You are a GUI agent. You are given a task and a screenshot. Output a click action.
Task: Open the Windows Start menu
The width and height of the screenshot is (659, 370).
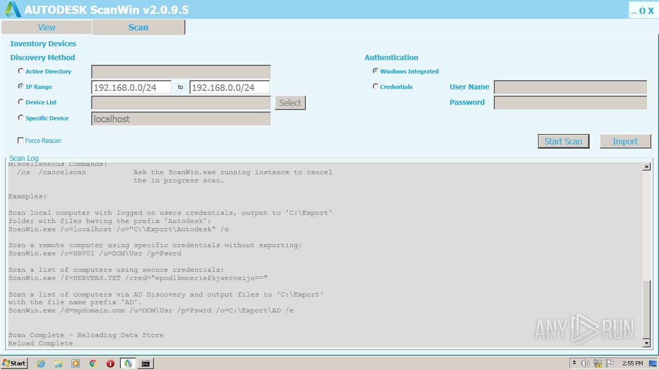click(14, 363)
